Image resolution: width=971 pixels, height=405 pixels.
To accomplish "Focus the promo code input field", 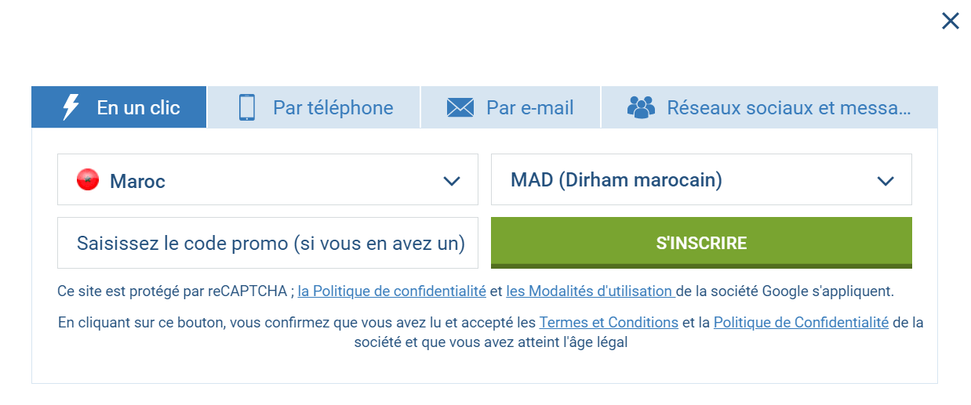I will tap(267, 243).
